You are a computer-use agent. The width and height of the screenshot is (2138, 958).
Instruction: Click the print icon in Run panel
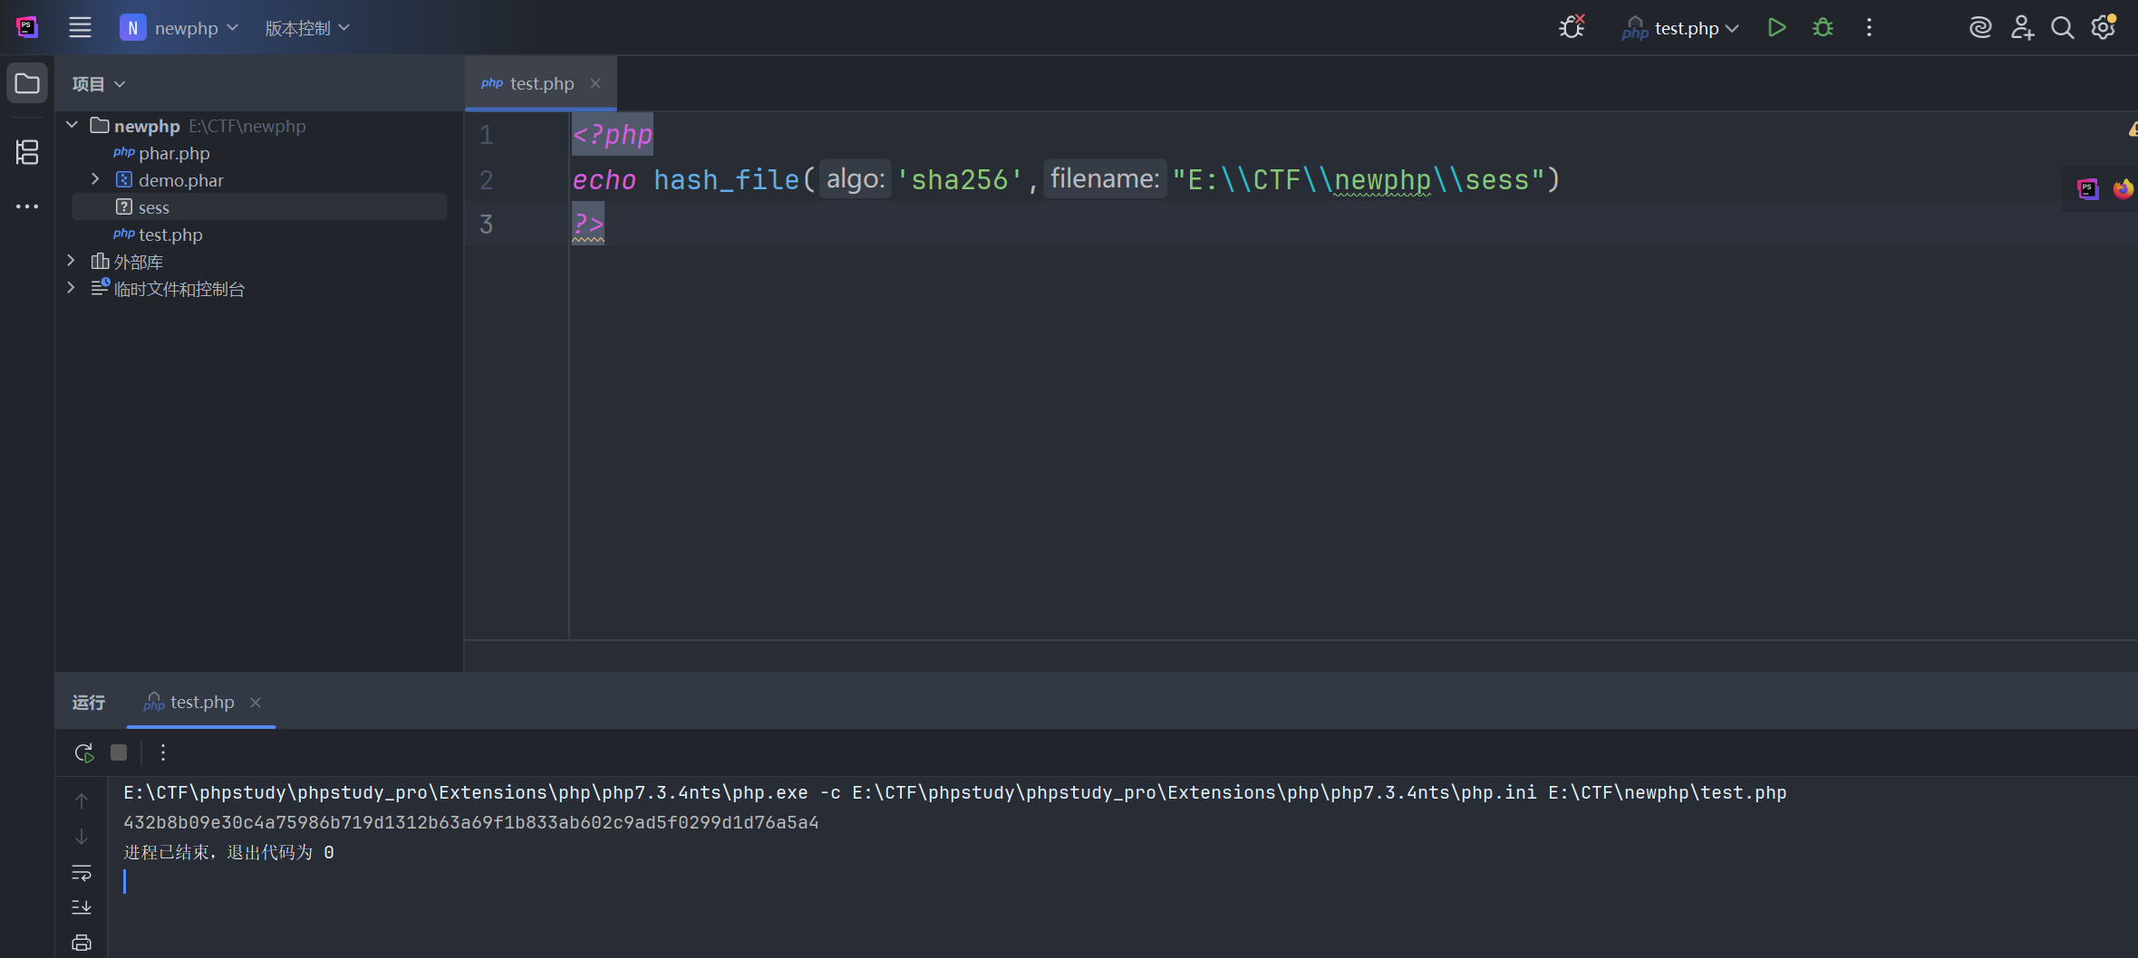click(82, 943)
